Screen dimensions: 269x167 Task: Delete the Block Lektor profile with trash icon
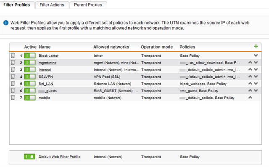[13, 56]
